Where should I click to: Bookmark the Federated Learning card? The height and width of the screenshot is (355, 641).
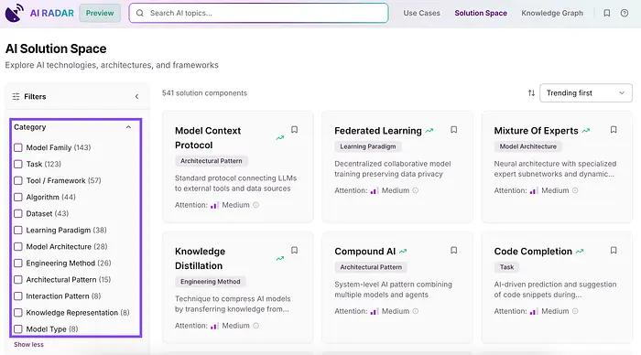[454, 130]
